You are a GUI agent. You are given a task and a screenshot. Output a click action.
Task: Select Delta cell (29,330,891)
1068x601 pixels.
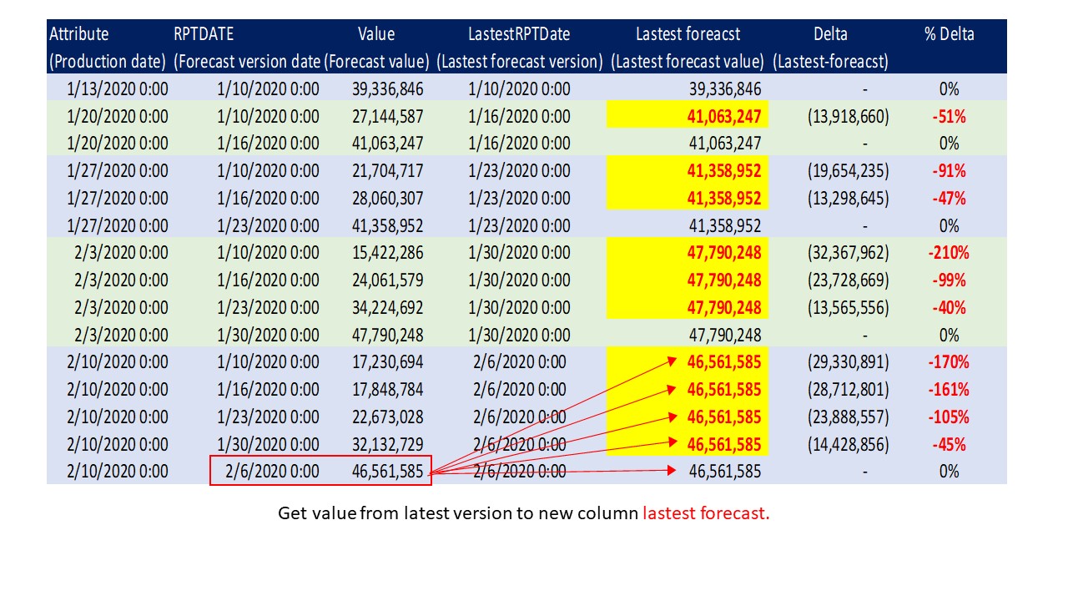point(849,362)
